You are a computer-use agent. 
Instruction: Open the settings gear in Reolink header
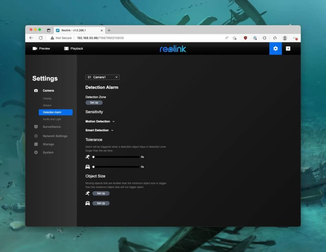coord(275,49)
